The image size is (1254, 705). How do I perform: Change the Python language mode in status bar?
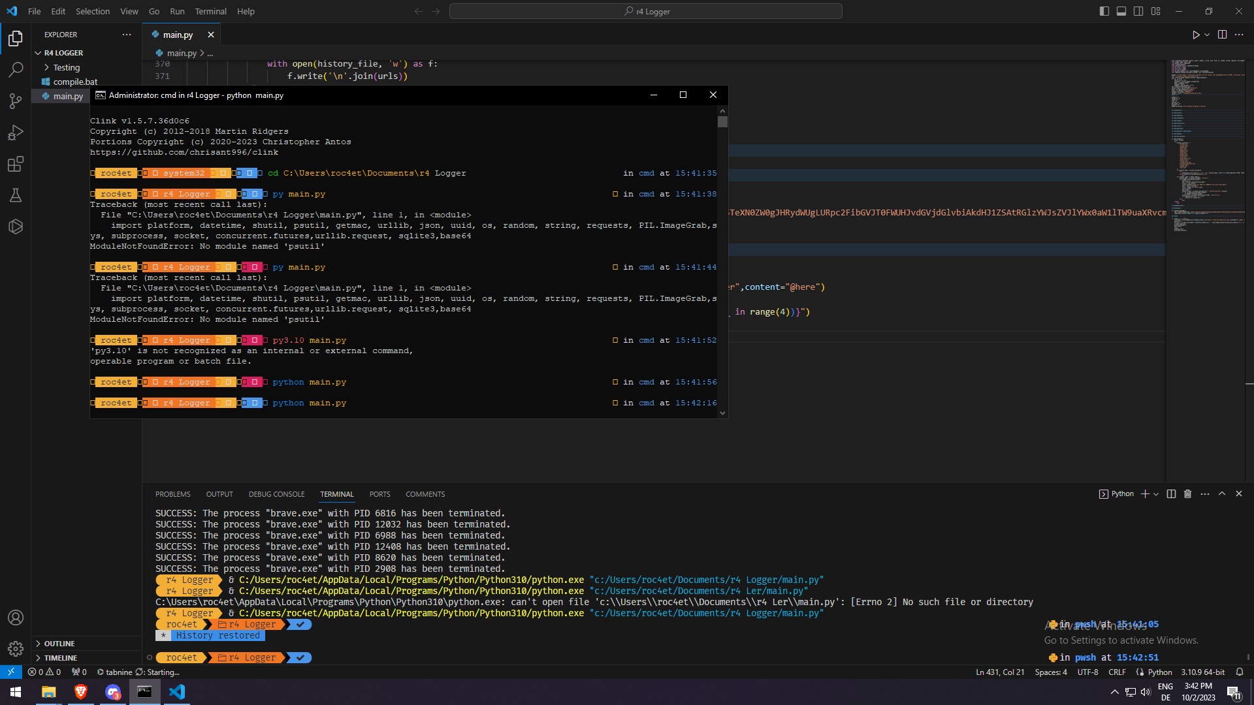pos(1160,672)
